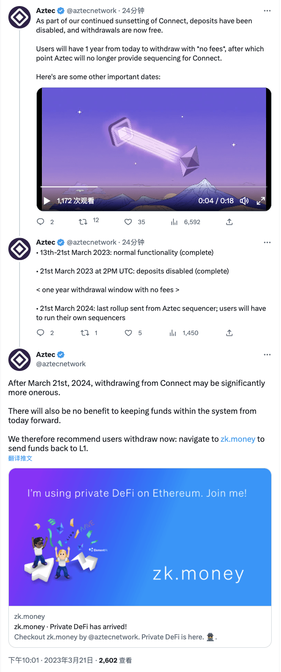Open more options on the third tweet
The width and height of the screenshot is (281, 672).
pos(267,354)
